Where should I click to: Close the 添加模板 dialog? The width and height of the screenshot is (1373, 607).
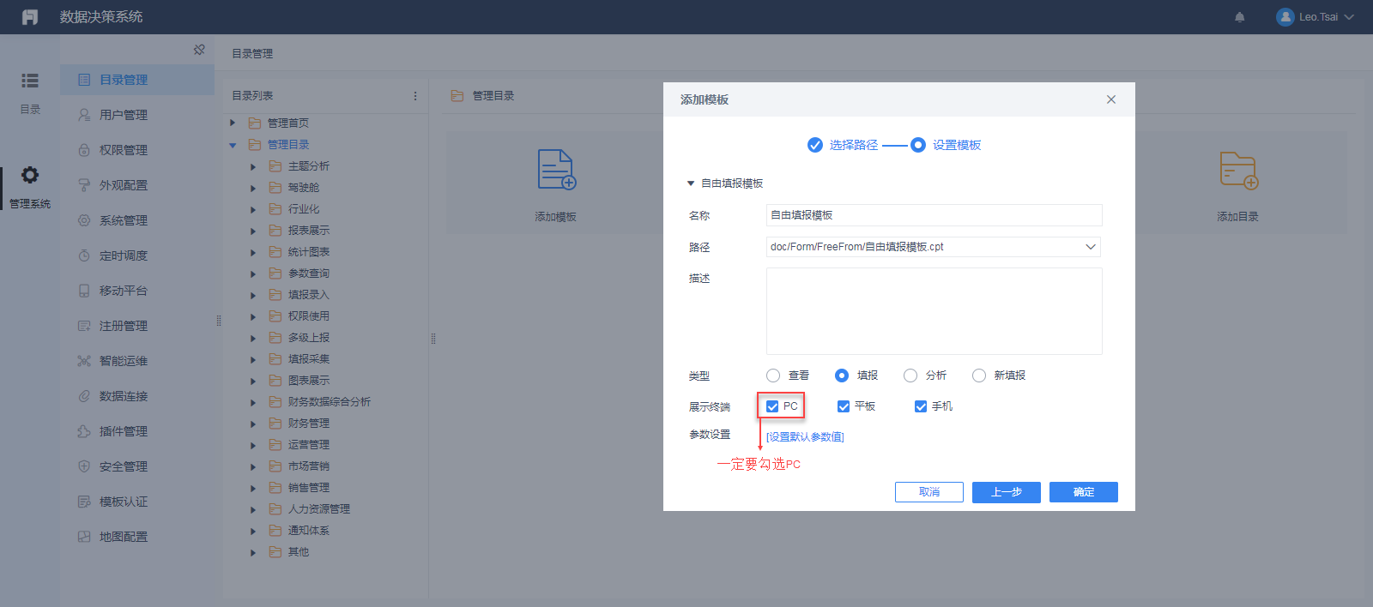click(x=1111, y=99)
